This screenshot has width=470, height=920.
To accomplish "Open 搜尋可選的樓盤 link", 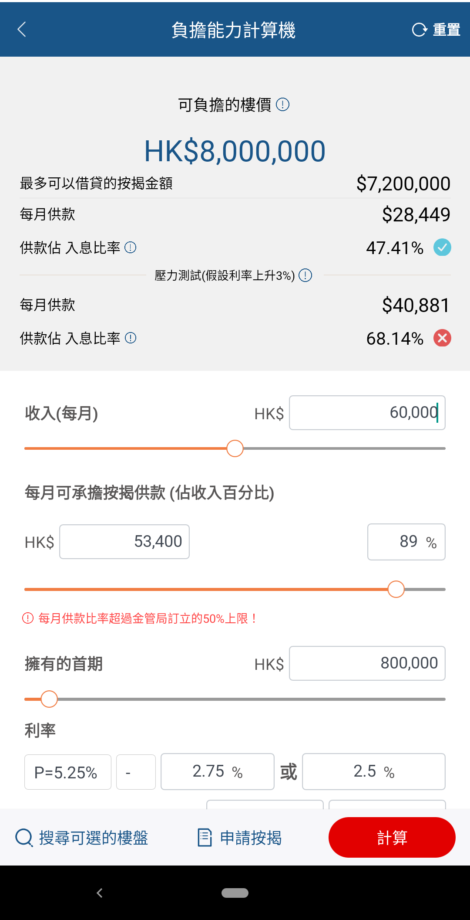I will [94, 838].
